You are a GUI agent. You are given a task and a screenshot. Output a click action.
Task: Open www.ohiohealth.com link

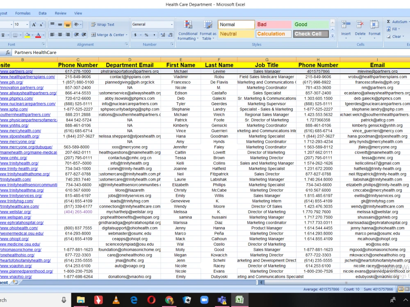pyautogui.click(x=19, y=228)
